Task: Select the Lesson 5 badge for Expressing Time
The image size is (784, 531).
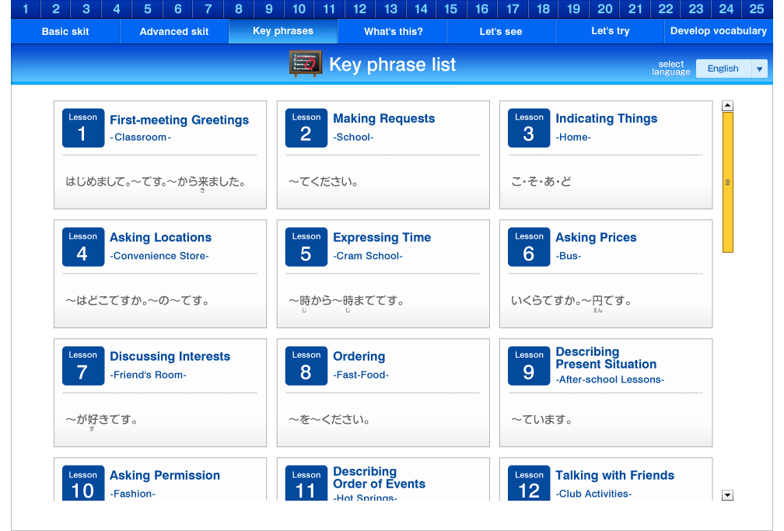Action: pos(306,246)
